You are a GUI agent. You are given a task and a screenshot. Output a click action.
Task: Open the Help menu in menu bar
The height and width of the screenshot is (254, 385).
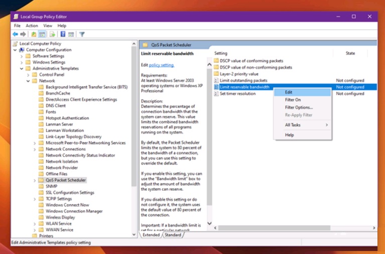(x=62, y=26)
